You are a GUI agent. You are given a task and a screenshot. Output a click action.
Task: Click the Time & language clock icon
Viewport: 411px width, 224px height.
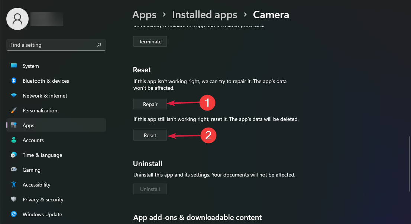tap(14, 155)
